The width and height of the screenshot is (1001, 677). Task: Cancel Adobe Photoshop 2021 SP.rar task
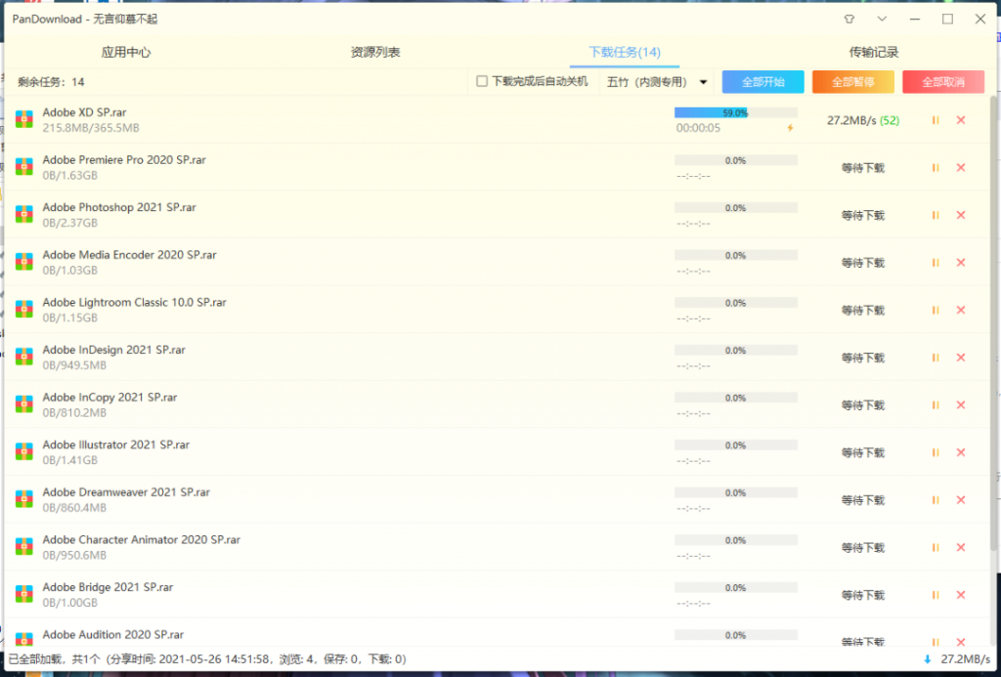click(x=960, y=215)
